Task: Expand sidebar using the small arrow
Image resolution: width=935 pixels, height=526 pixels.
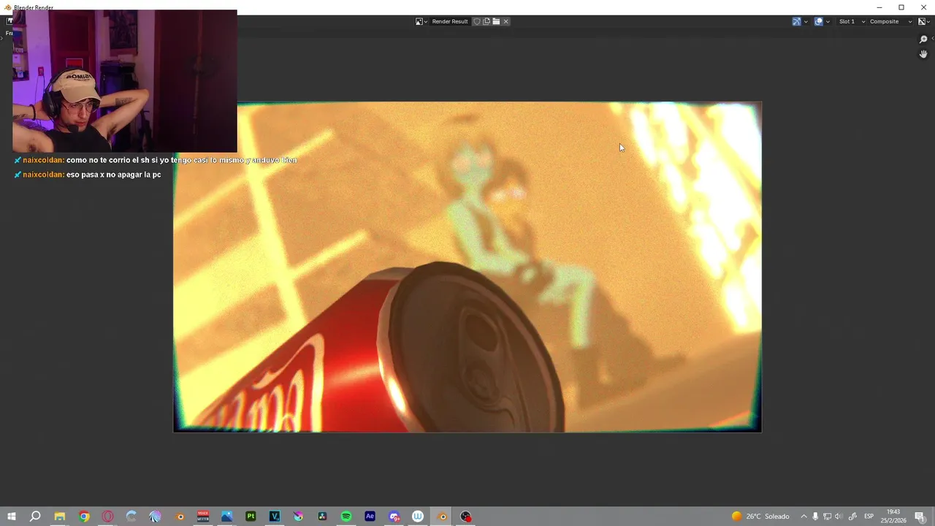Action: point(932,38)
